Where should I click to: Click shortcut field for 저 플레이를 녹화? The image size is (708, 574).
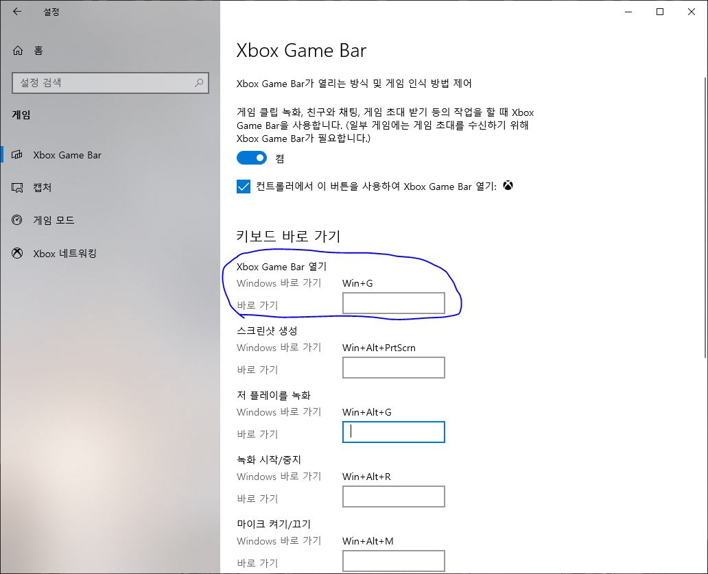coord(394,432)
